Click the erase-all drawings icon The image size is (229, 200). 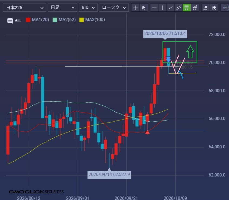point(214,8)
